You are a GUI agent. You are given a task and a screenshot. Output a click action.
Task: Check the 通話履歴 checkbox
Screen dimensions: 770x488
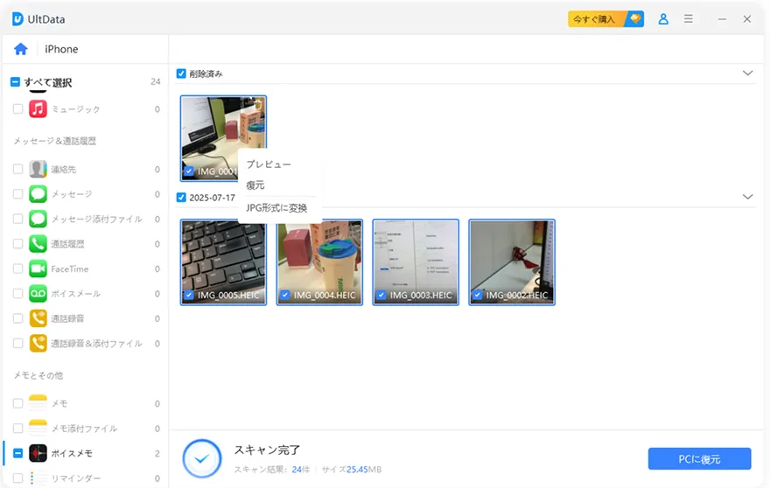pyautogui.click(x=17, y=244)
